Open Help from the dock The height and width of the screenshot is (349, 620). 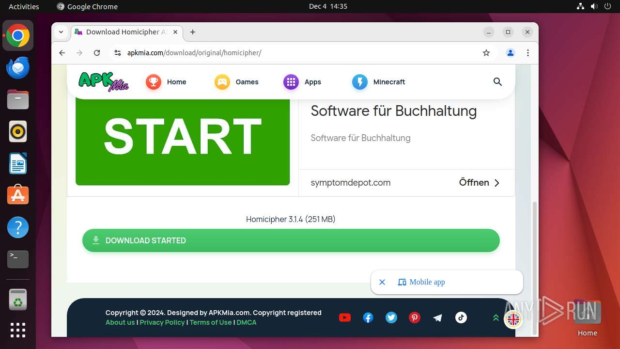point(18,227)
